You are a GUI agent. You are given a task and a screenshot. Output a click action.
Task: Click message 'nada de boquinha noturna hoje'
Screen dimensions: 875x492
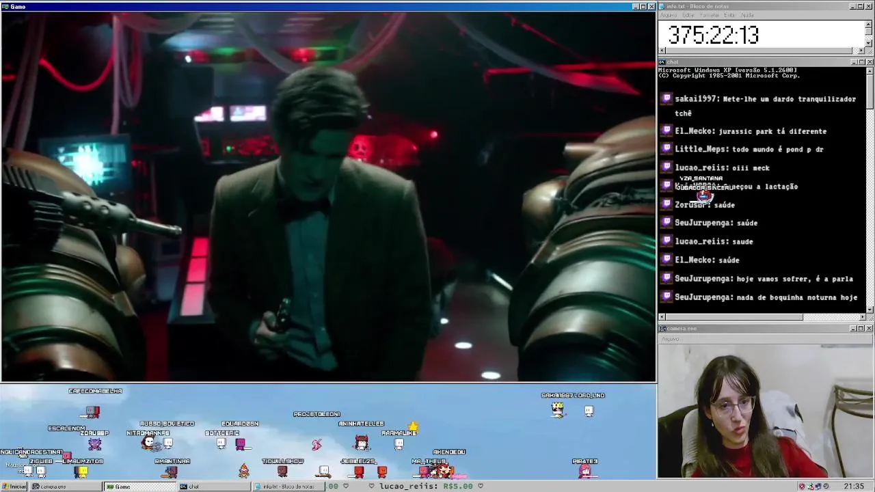[797, 297]
